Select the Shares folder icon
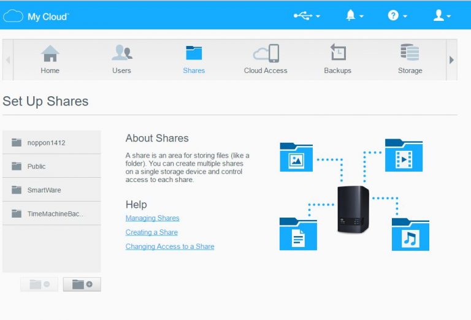Viewport: 471px width, 320px height. pos(194,53)
